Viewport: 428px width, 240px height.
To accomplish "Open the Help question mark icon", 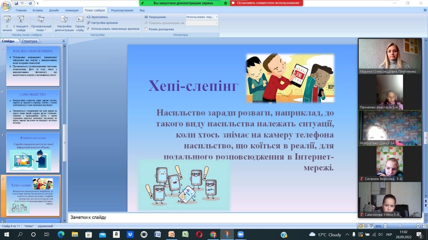I will (425, 10).
